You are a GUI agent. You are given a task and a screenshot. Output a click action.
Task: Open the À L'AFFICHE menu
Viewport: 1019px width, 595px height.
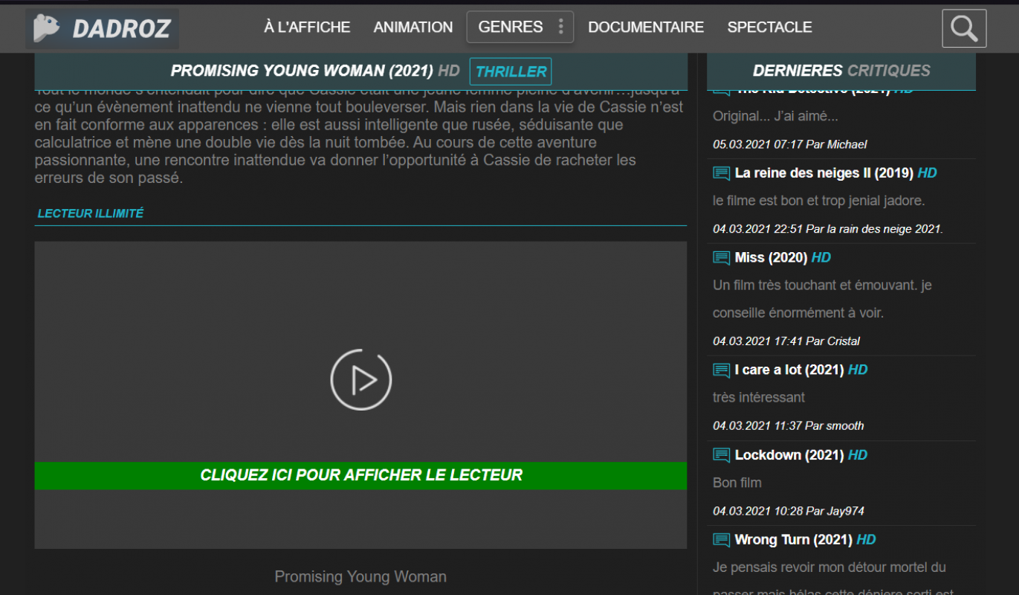(x=307, y=28)
